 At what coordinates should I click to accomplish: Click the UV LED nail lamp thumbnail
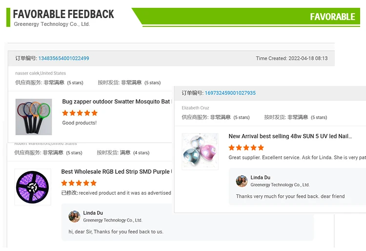(x=200, y=151)
